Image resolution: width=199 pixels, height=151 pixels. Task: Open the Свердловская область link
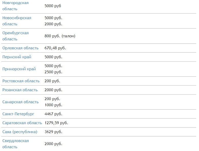16,141
